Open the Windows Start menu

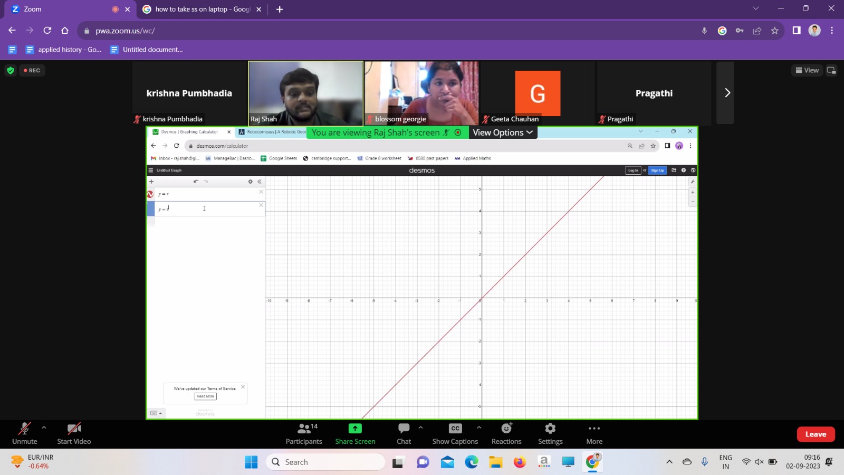(x=251, y=462)
